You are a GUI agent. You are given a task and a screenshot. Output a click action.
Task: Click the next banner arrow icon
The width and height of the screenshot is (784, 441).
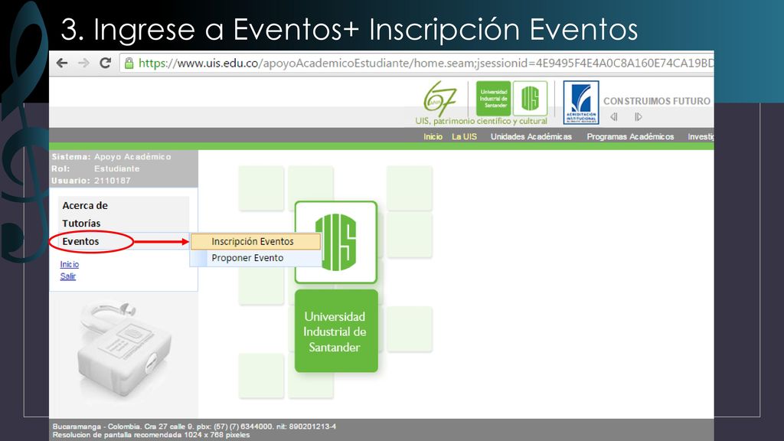coord(638,117)
